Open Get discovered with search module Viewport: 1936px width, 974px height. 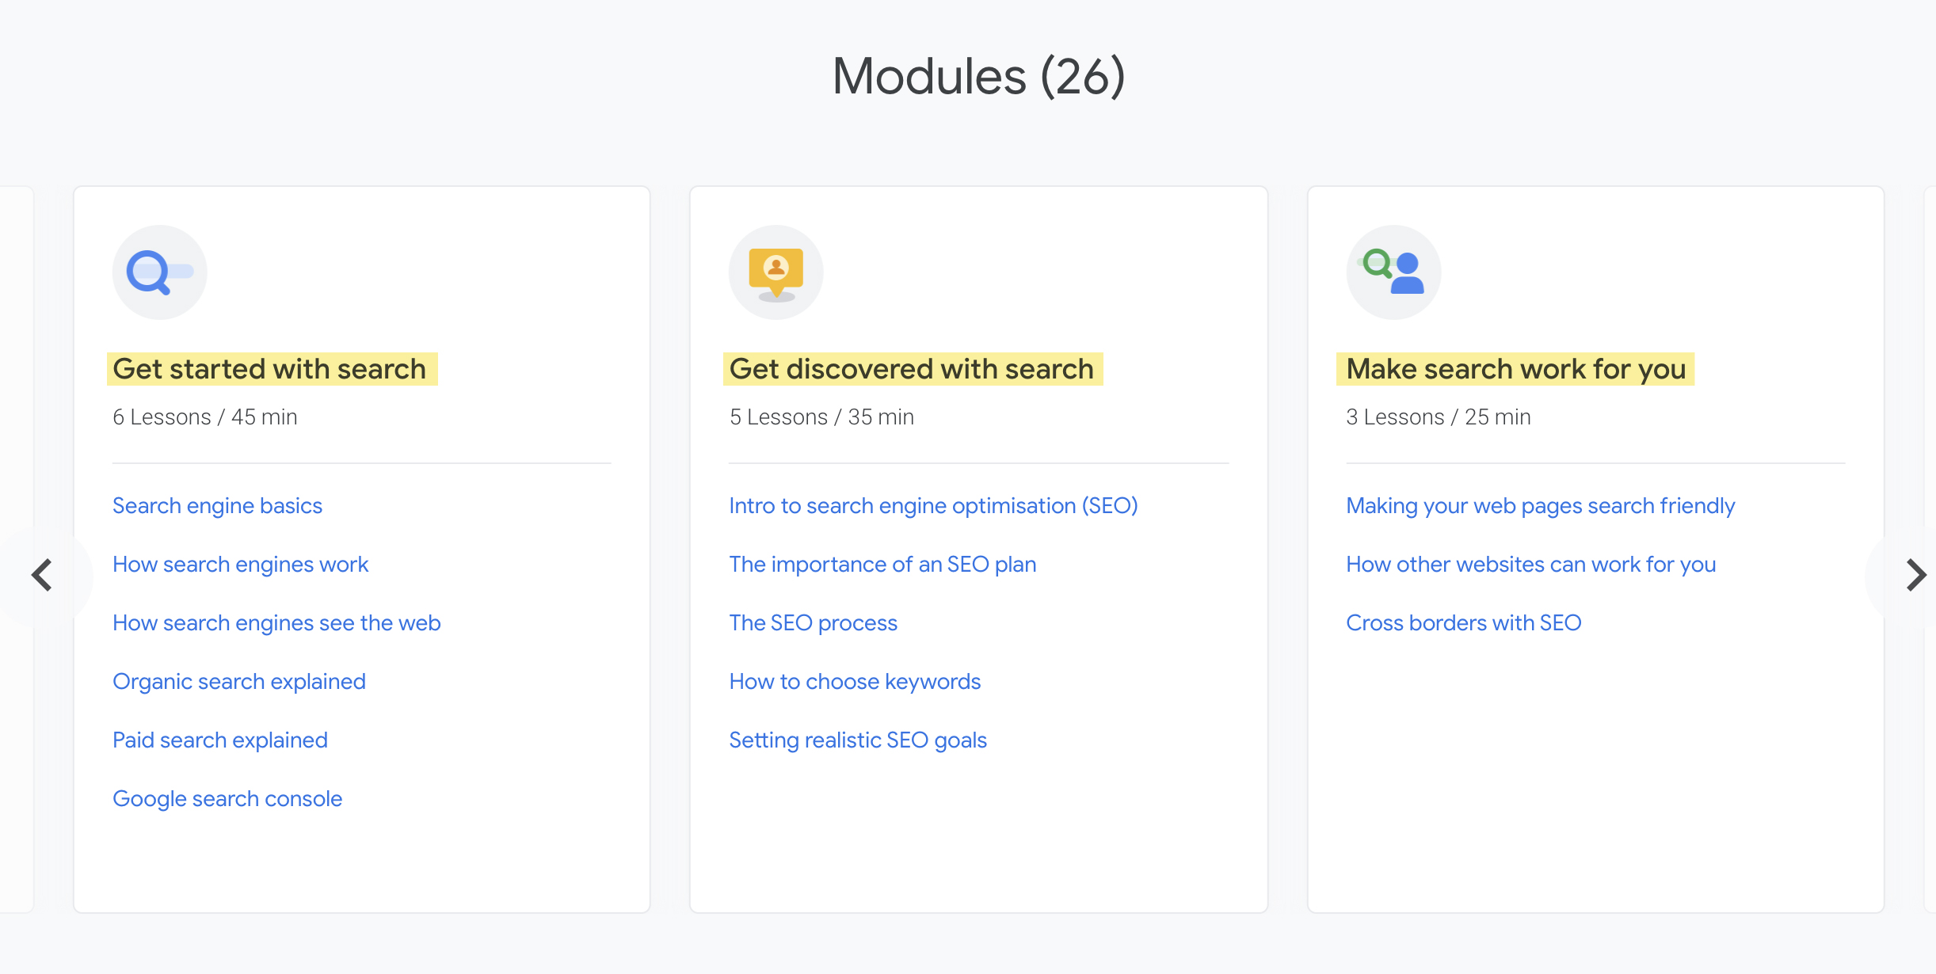tap(911, 369)
